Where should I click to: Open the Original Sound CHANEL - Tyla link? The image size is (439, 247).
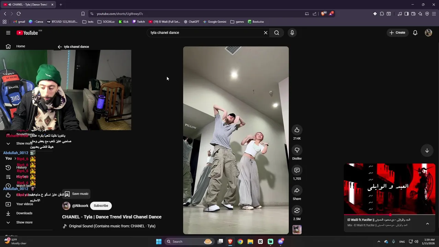click(x=112, y=226)
